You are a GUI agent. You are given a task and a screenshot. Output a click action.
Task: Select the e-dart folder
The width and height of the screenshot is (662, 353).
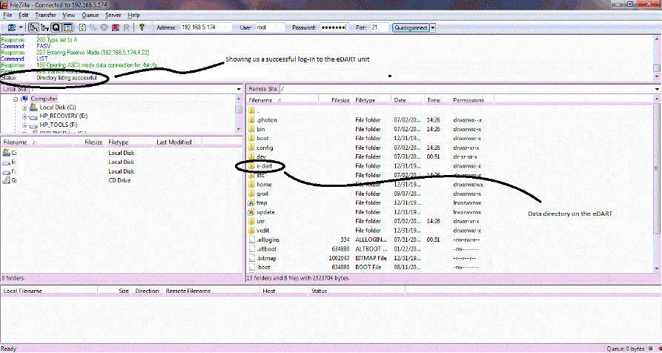tap(265, 166)
